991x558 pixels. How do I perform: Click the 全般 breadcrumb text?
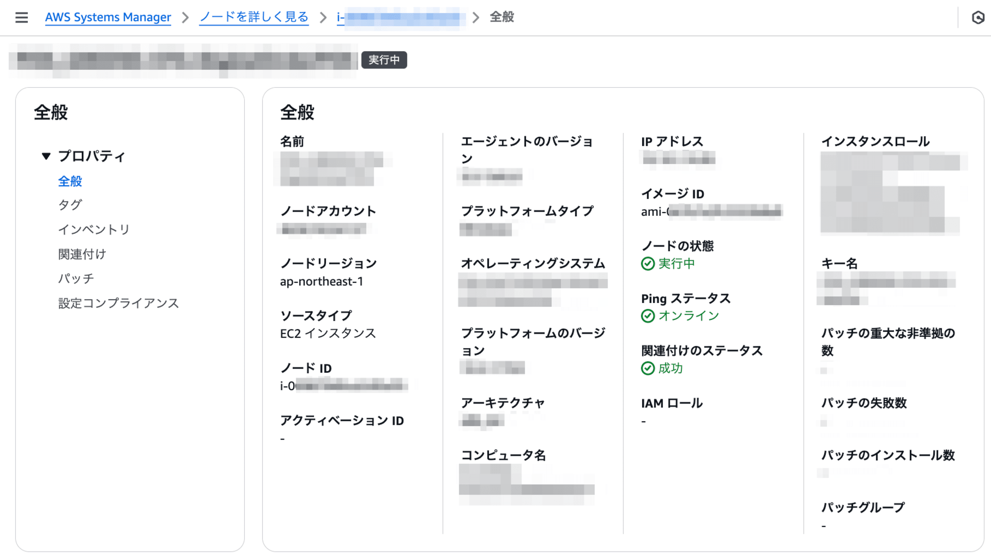(x=502, y=17)
